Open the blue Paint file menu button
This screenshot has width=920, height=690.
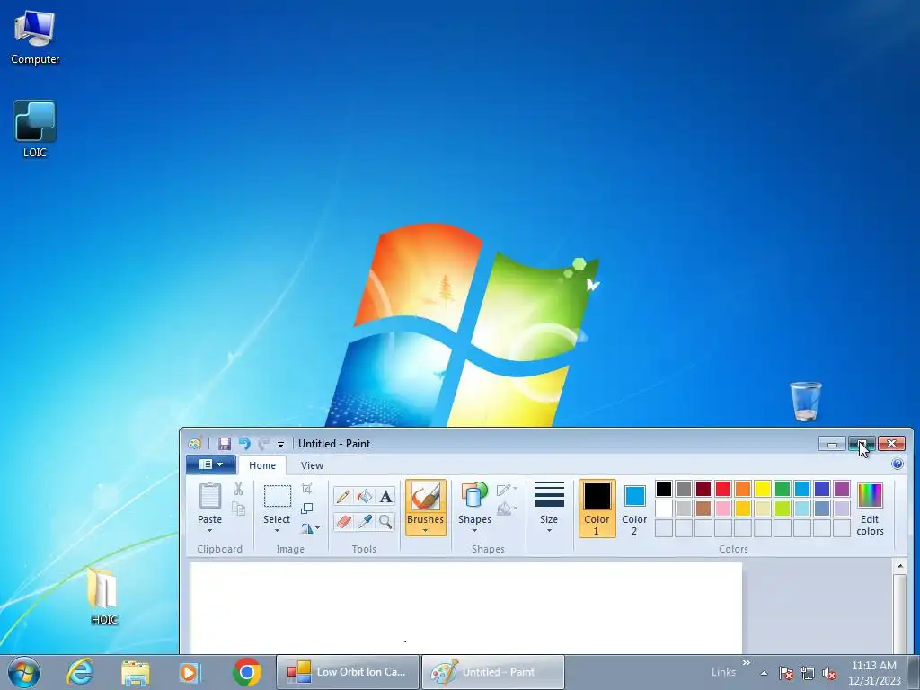(x=211, y=464)
